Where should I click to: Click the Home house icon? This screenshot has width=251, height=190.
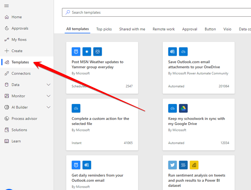7,17
